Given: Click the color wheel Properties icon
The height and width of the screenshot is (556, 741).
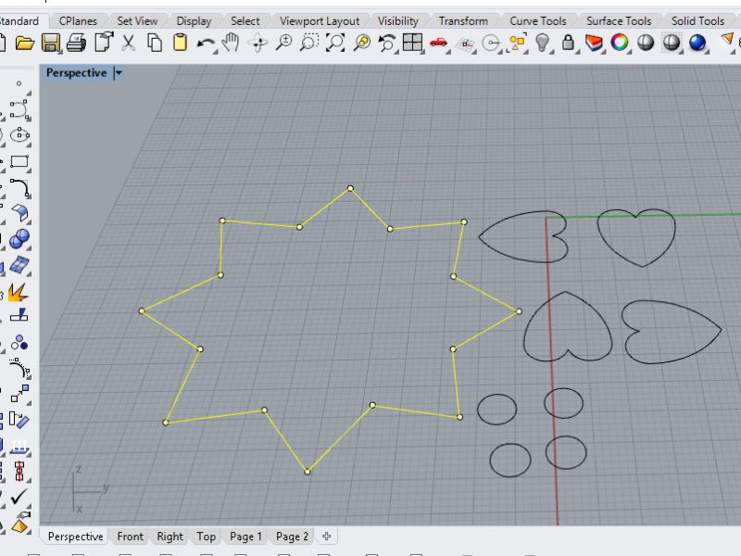Looking at the screenshot, I should pos(620,43).
